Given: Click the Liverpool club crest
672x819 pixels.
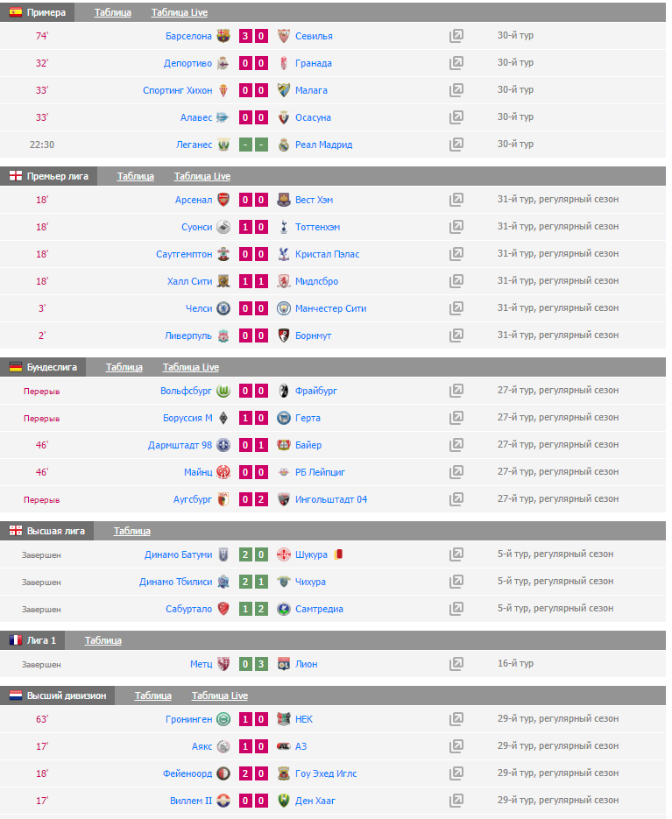Looking at the screenshot, I should [223, 335].
